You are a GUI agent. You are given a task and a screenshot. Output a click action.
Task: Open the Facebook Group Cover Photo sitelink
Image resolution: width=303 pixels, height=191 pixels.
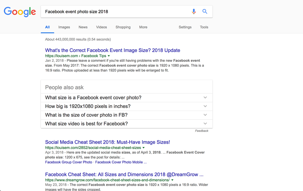pyautogui.click(x=69, y=162)
